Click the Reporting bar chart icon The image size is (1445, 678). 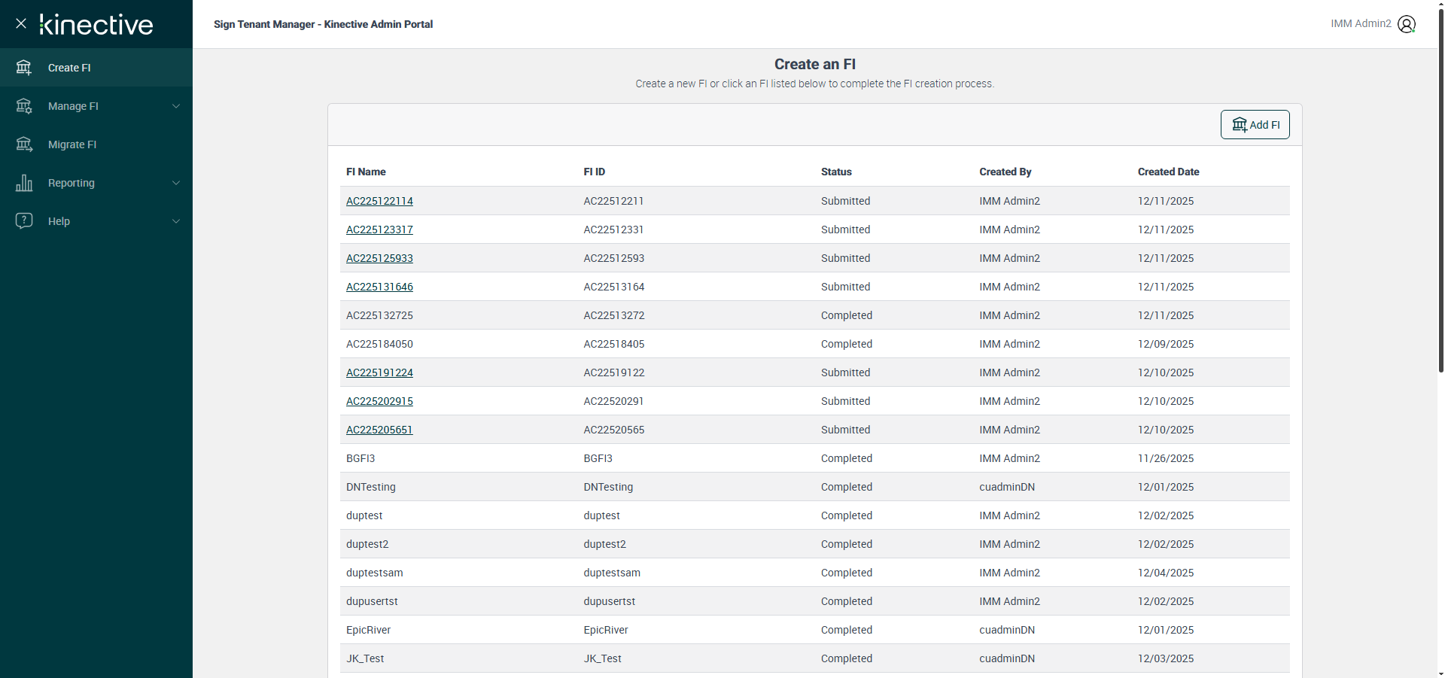coord(24,183)
